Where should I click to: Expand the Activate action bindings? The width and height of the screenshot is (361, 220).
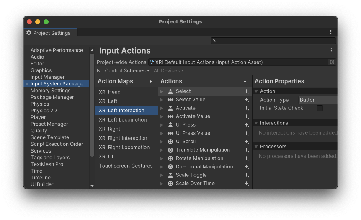click(x=162, y=108)
